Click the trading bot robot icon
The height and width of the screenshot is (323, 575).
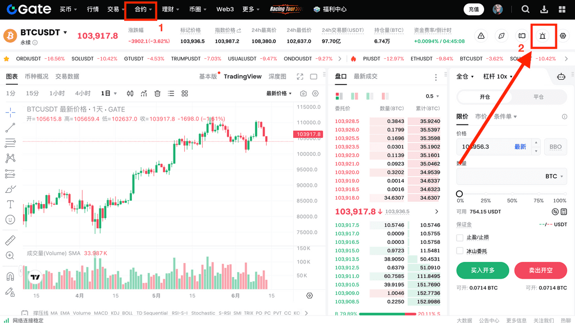click(560, 77)
